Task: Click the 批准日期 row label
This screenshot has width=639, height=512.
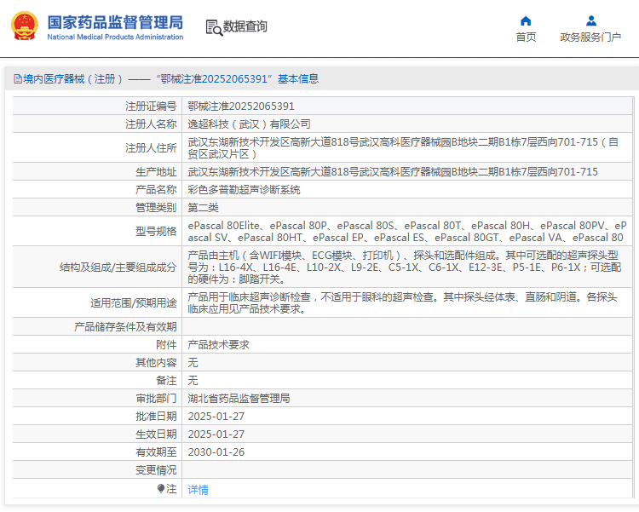Action: pyautogui.click(x=156, y=417)
